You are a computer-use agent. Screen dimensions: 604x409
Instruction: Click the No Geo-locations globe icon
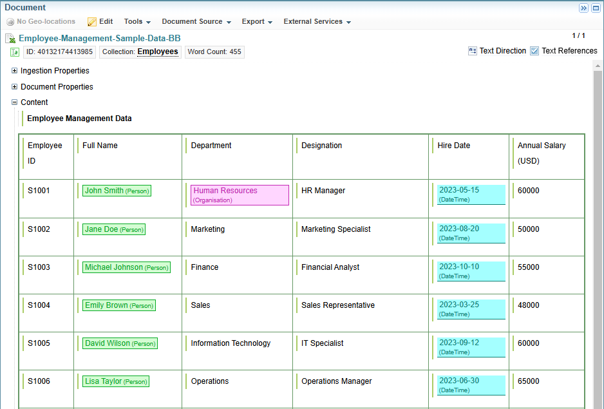click(10, 22)
